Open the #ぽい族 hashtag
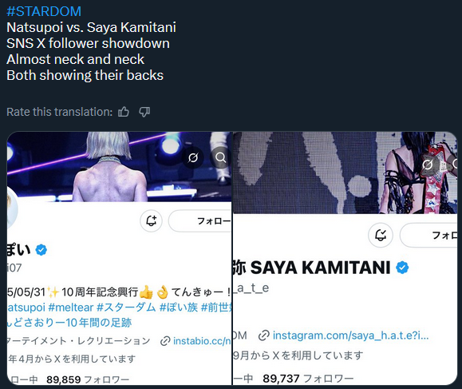The image size is (462, 389). (x=179, y=308)
